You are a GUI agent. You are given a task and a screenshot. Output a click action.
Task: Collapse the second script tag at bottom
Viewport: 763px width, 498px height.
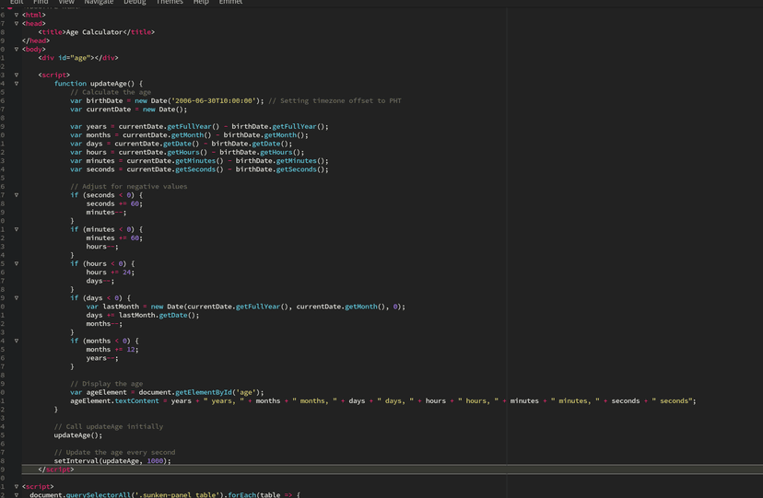[x=17, y=487]
